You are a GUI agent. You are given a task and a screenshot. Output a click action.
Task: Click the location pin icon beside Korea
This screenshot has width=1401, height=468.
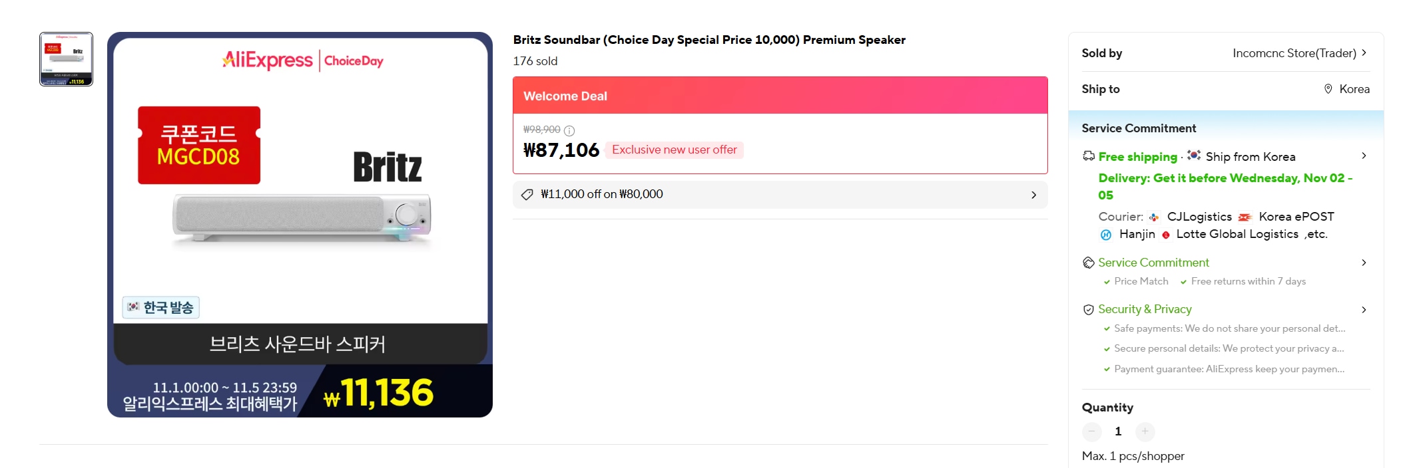[1328, 89]
